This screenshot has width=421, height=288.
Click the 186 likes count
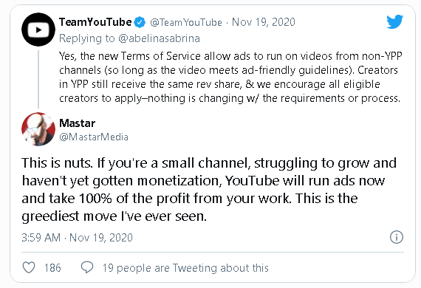52,268
